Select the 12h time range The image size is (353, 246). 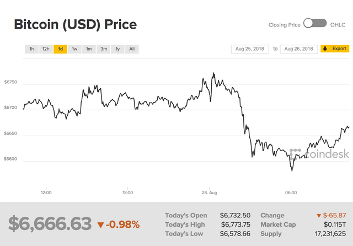46,49
